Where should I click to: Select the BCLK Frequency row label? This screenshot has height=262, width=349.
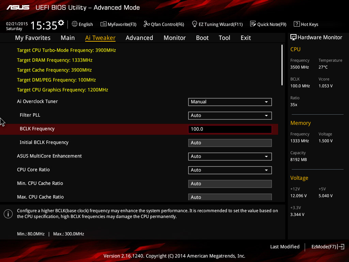pyautogui.click(x=37, y=129)
